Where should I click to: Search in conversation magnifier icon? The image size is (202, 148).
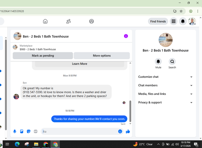pyautogui.click(x=172, y=62)
